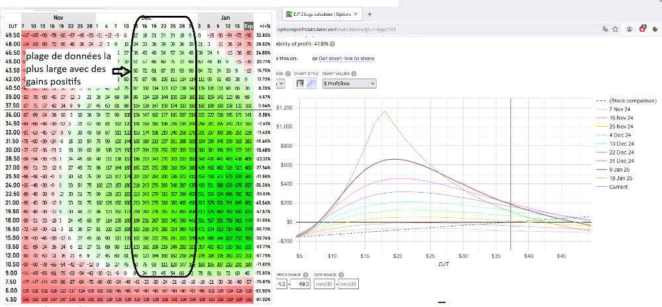The image size is (662, 307).
Task: Click the Get short-link to share link
Action: 346,59
